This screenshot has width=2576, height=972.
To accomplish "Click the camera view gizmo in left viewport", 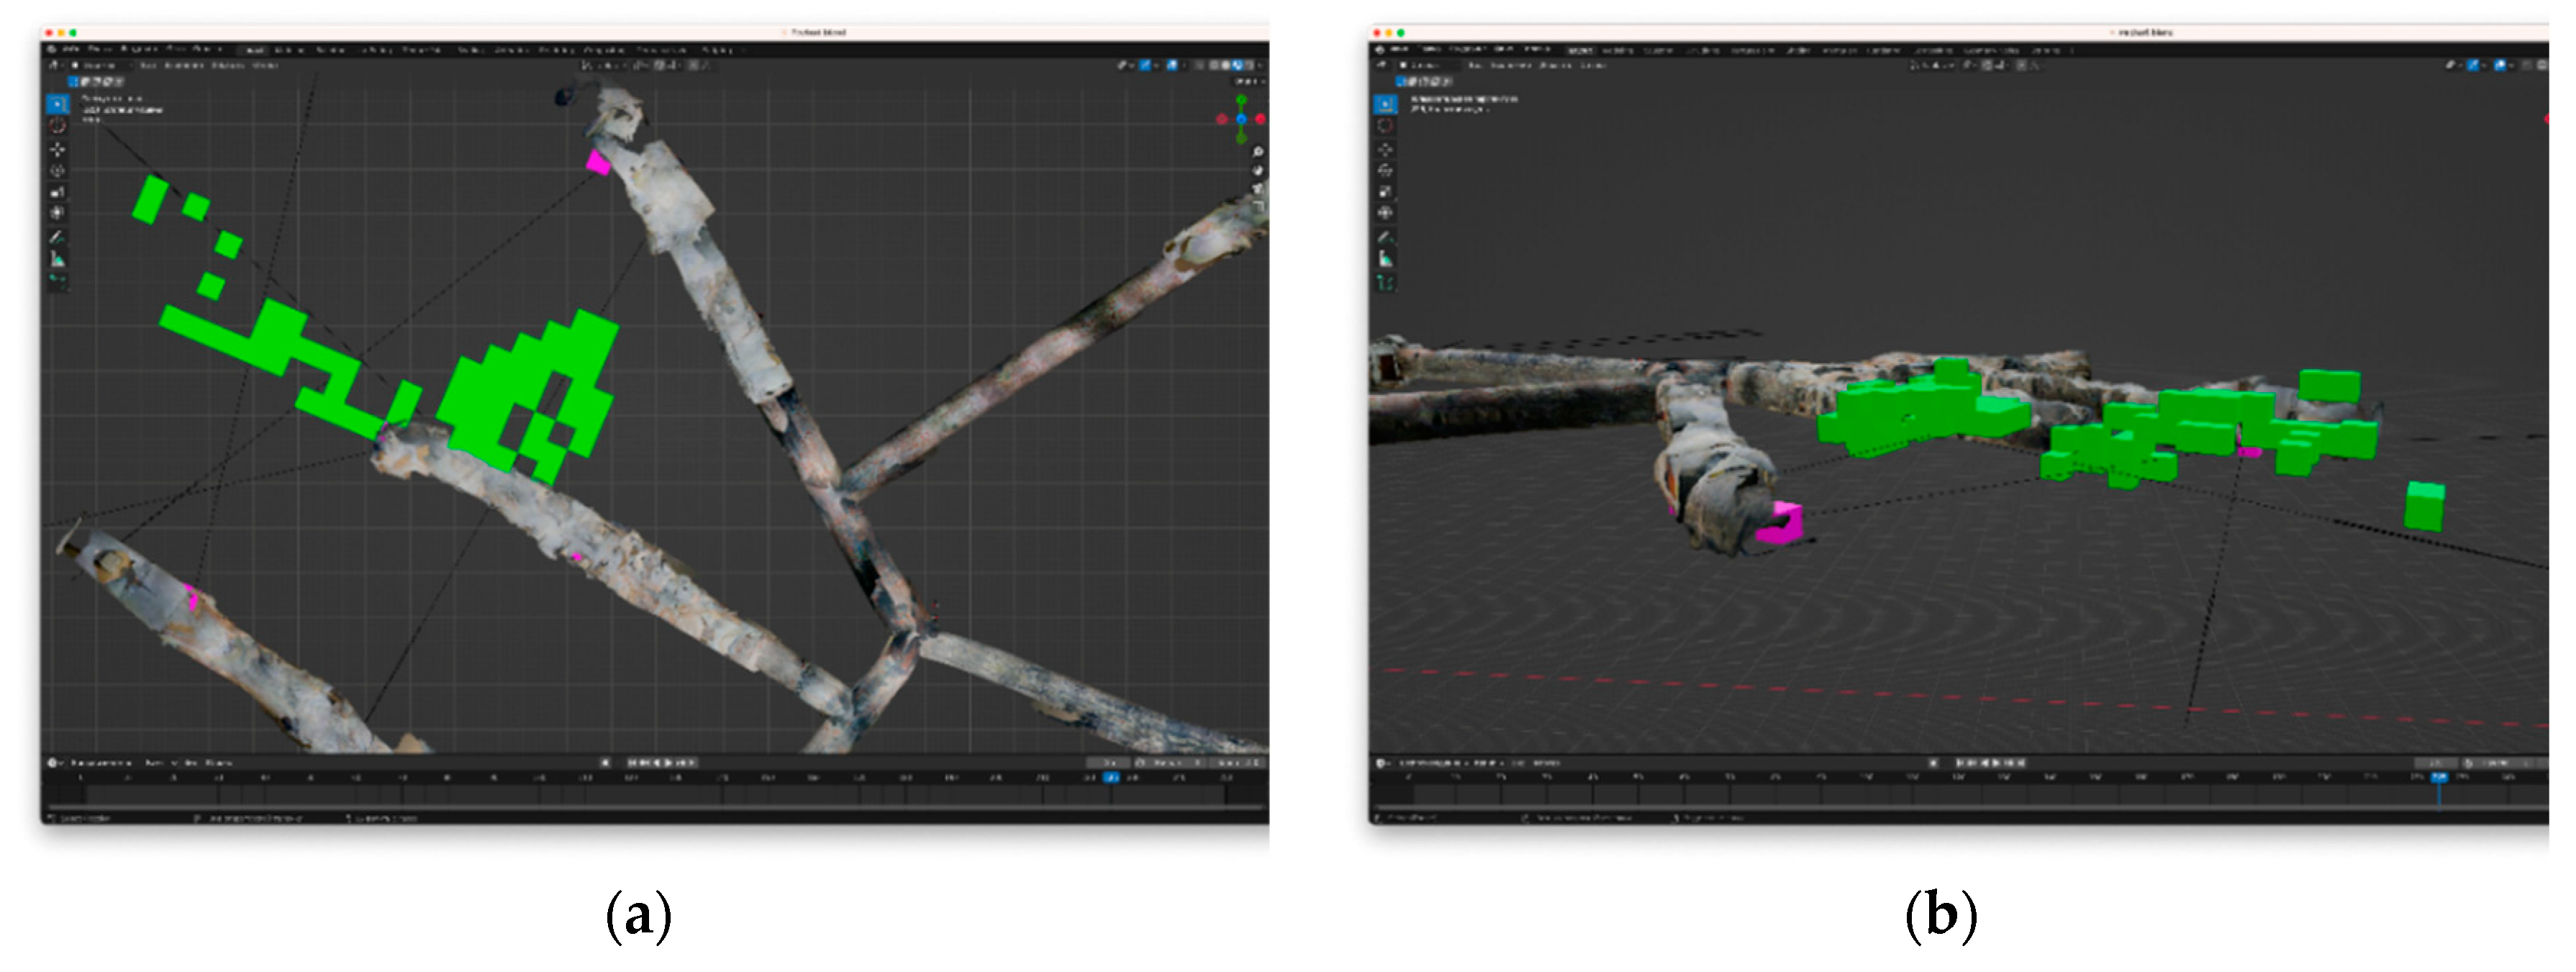I will coord(1257,188).
